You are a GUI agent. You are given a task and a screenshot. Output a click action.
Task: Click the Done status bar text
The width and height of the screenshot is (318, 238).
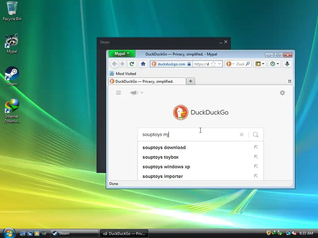click(114, 183)
